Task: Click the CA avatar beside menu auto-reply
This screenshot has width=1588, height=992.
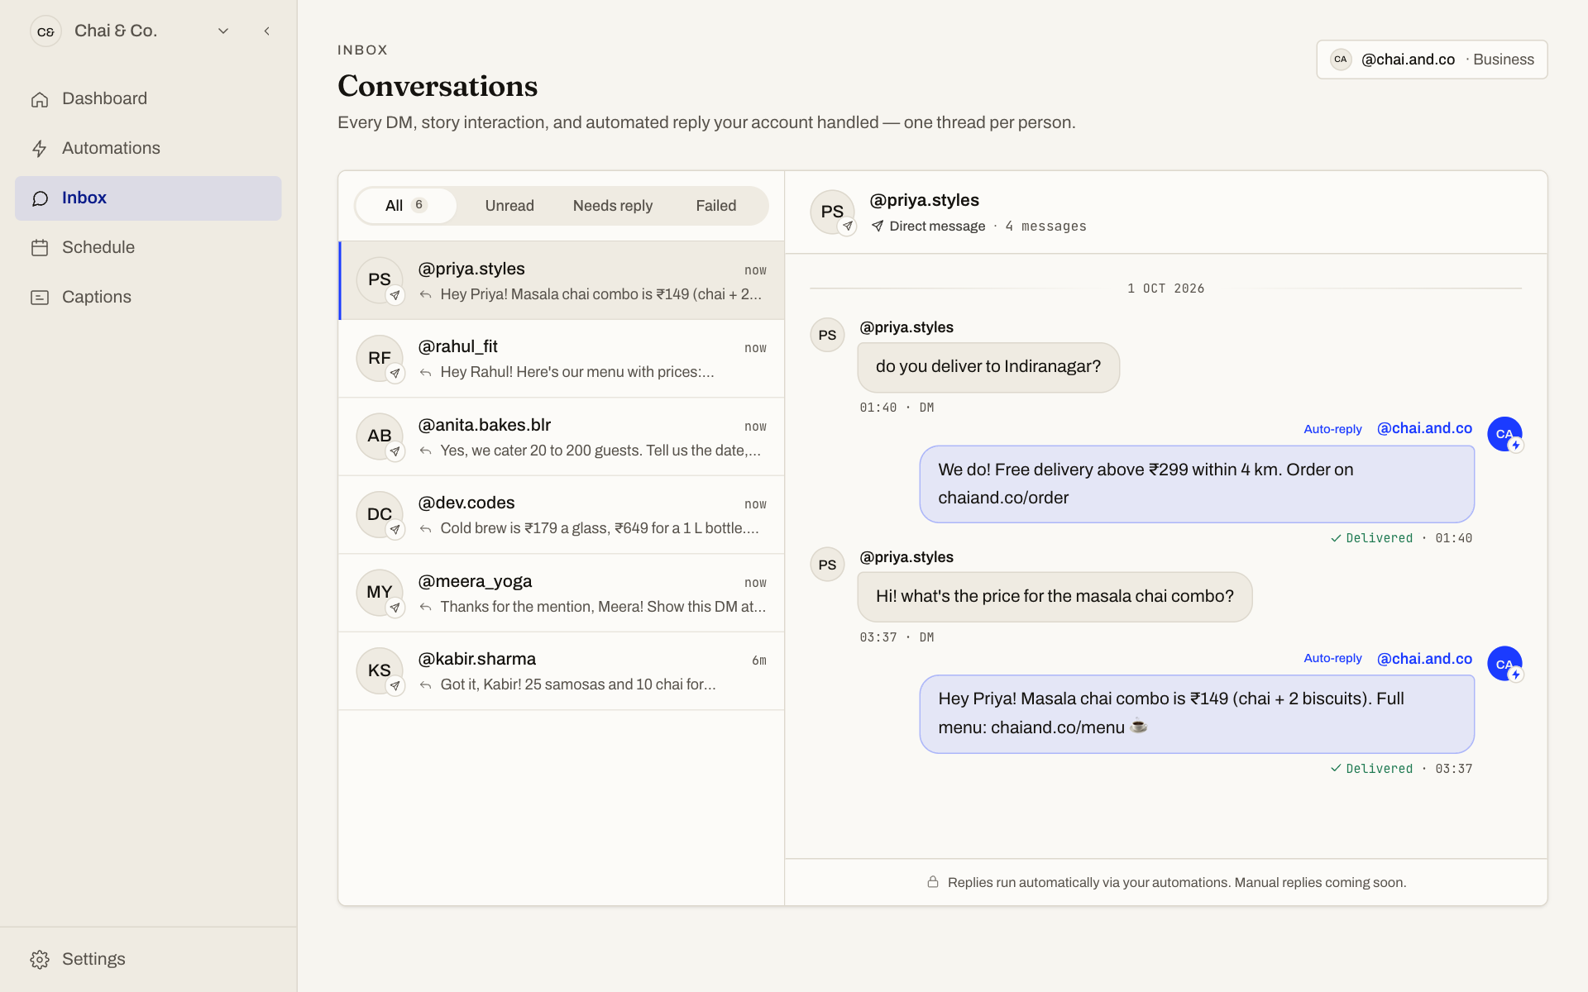Action: pos(1504,664)
